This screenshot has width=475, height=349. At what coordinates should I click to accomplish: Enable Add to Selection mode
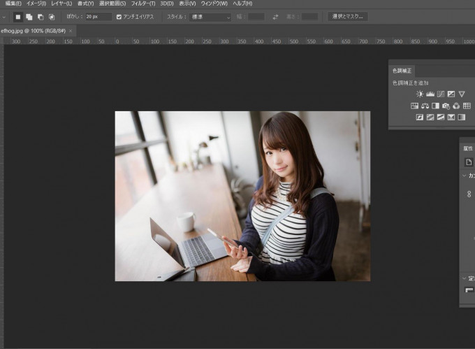(29, 17)
